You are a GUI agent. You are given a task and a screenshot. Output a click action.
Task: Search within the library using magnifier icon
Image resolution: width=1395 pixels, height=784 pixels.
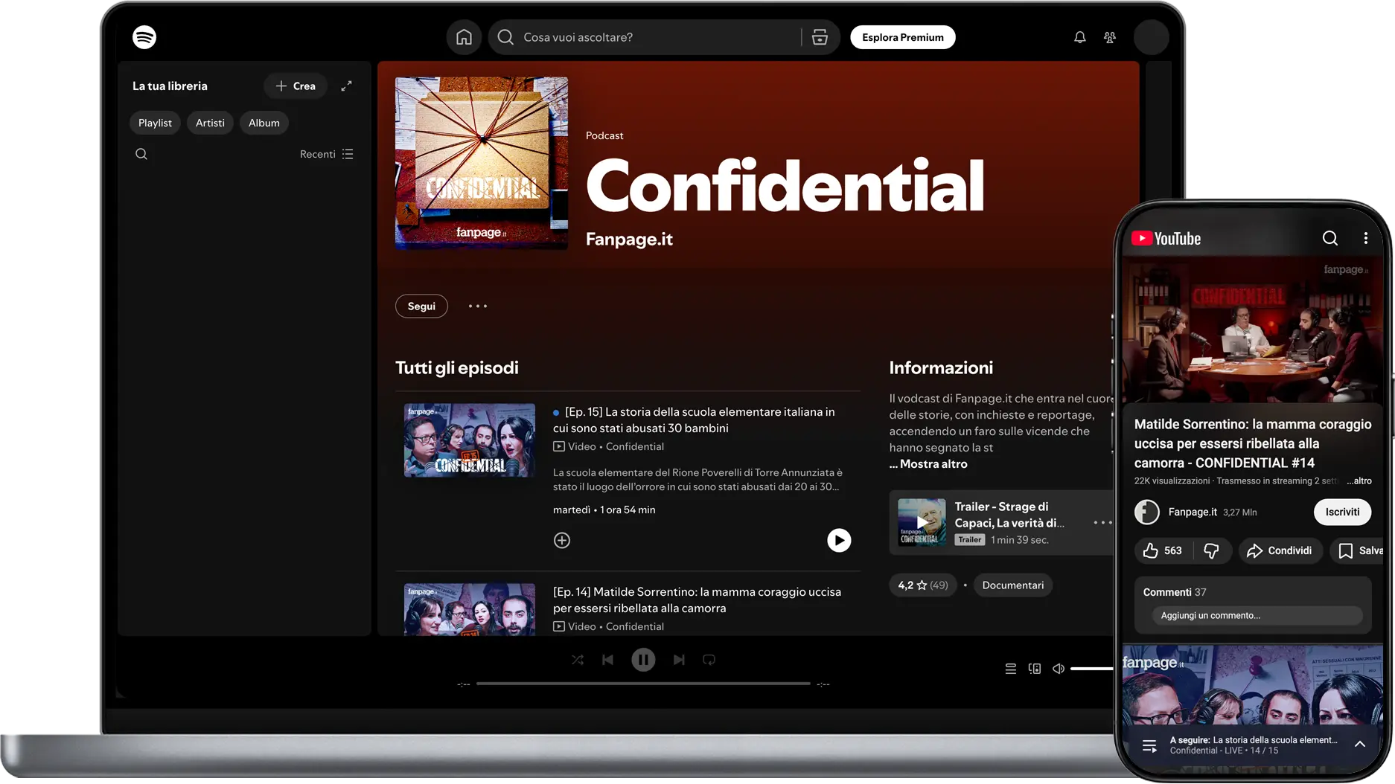coord(141,154)
